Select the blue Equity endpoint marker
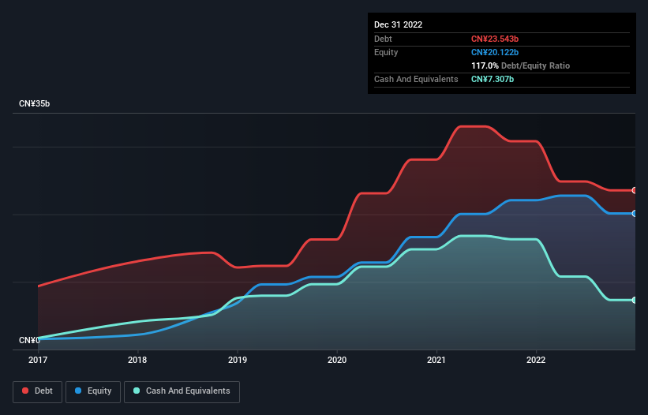The image size is (648, 415). click(x=635, y=214)
